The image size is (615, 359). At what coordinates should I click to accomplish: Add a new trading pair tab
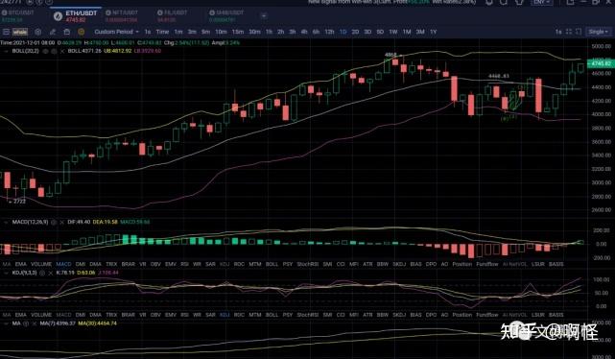[264, 15]
